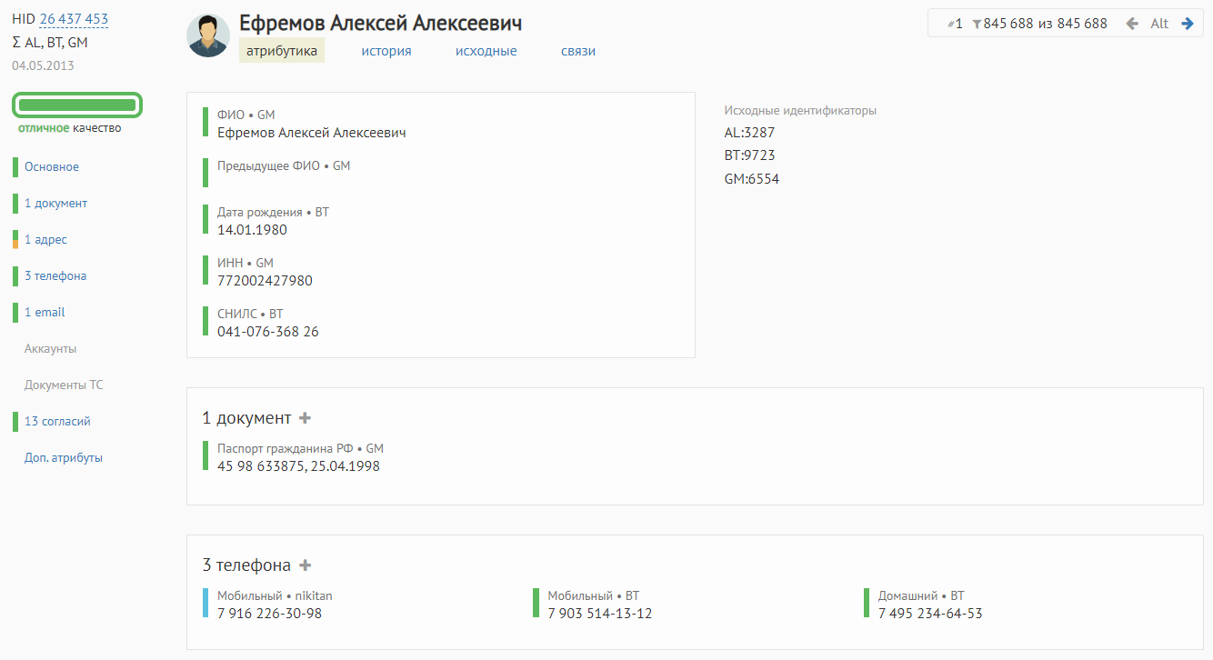This screenshot has width=1213, height=660.
Task: Jump to the Основное section
Action: (52, 167)
